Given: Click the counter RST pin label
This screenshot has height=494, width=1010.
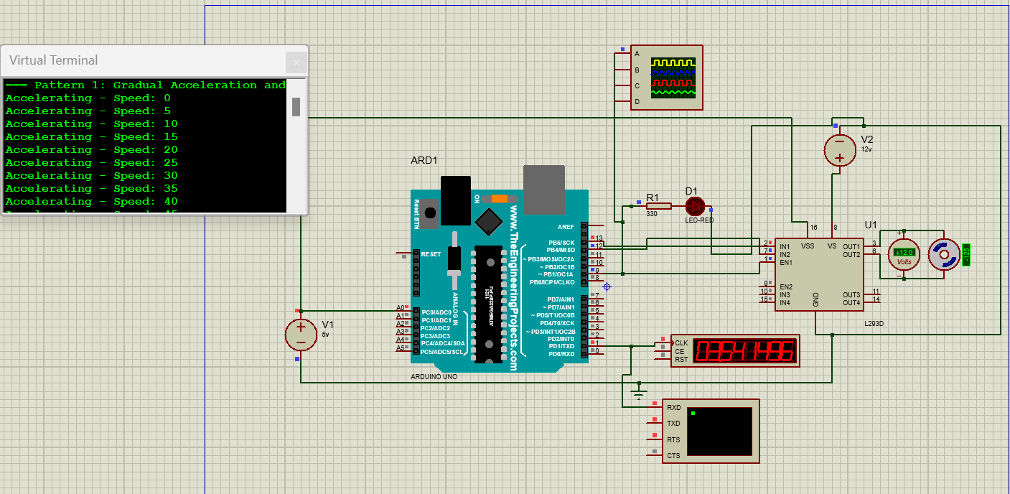Looking at the screenshot, I should [x=681, y=360].
